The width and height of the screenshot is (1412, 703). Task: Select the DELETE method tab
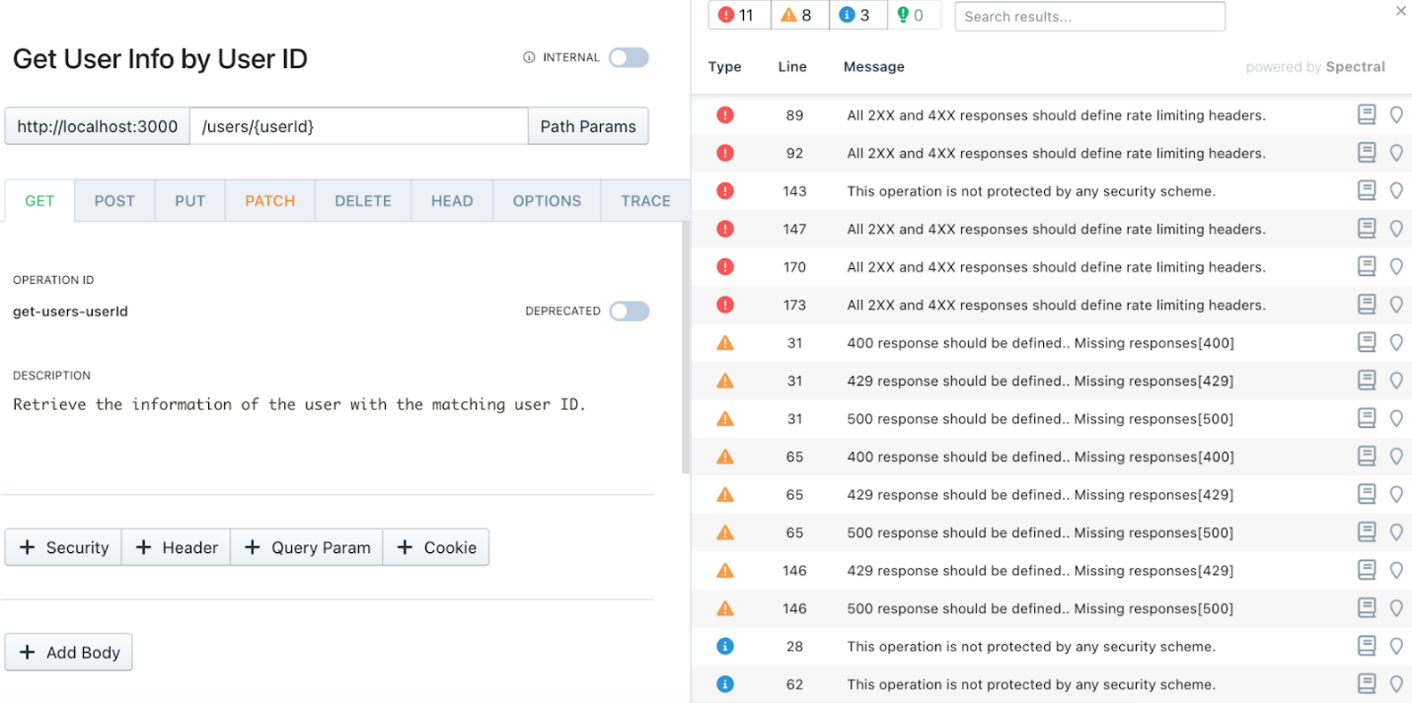[x=362, y=200]
